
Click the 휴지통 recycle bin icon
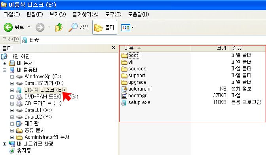[11, 150]
